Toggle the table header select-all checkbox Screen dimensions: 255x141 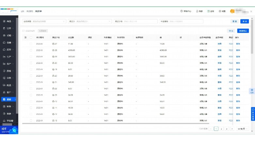(x=31, y=37)
